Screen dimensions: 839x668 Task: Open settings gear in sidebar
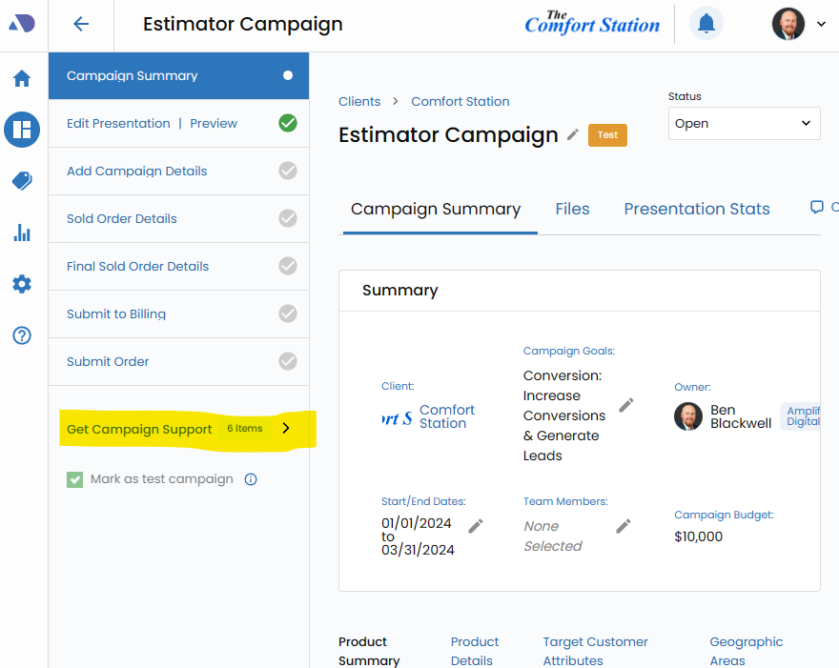[22, 284]
